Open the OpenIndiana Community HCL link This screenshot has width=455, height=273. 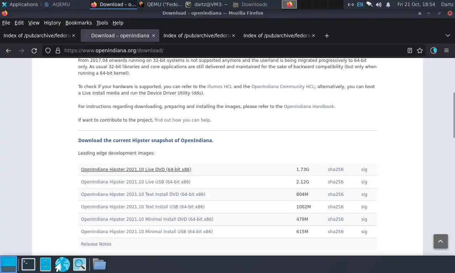click(283, 86)
